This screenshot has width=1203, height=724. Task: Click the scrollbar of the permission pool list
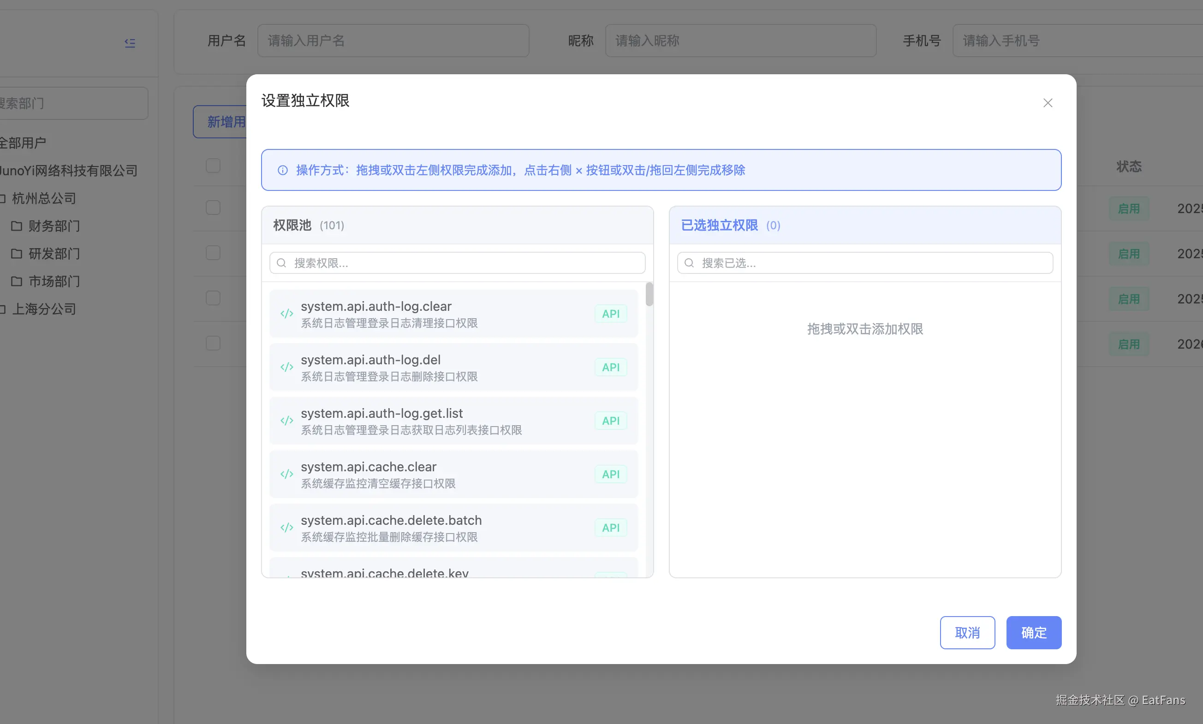coord(649,295)
